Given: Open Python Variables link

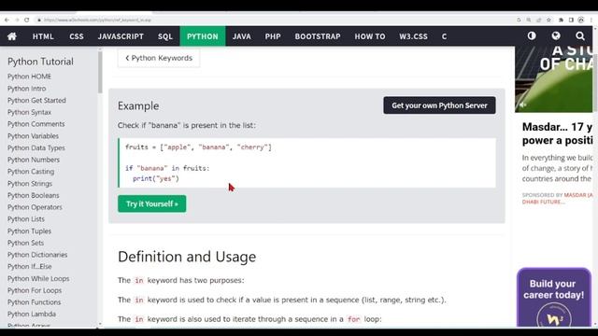Looking at the screenshot, I should click(x=34, y=135).
